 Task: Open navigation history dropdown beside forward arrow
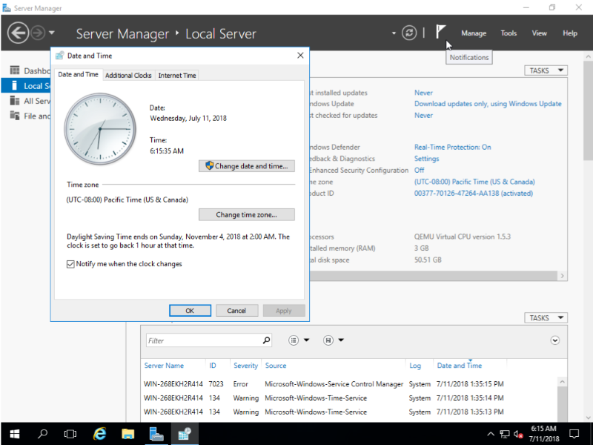tap(52, 33)
